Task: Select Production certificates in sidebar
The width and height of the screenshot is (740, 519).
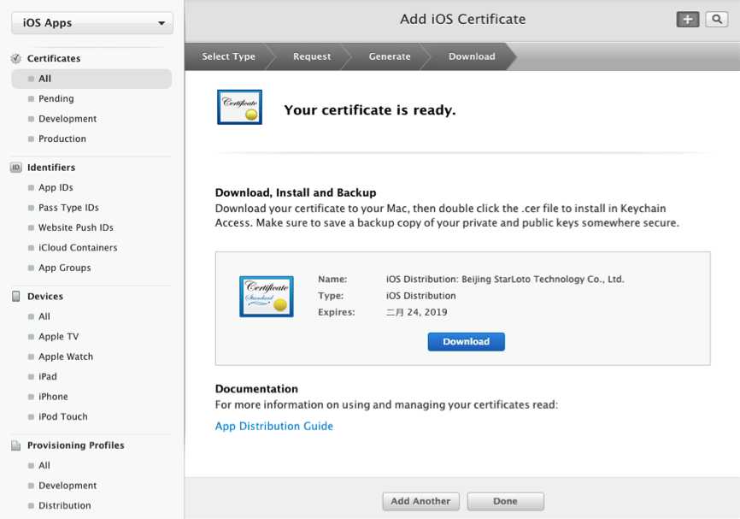Action: pyautogui.click(x=62, y=139)
